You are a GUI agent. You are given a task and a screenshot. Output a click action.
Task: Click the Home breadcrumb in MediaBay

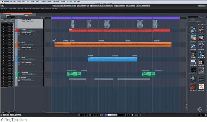pos(190,22)
